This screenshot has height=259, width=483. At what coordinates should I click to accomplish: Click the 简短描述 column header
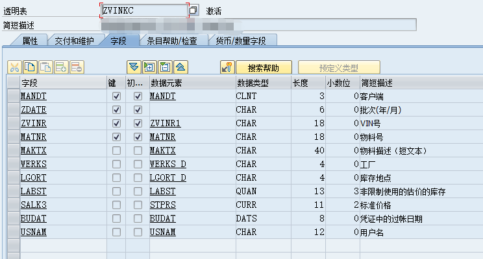click(421, 83)
